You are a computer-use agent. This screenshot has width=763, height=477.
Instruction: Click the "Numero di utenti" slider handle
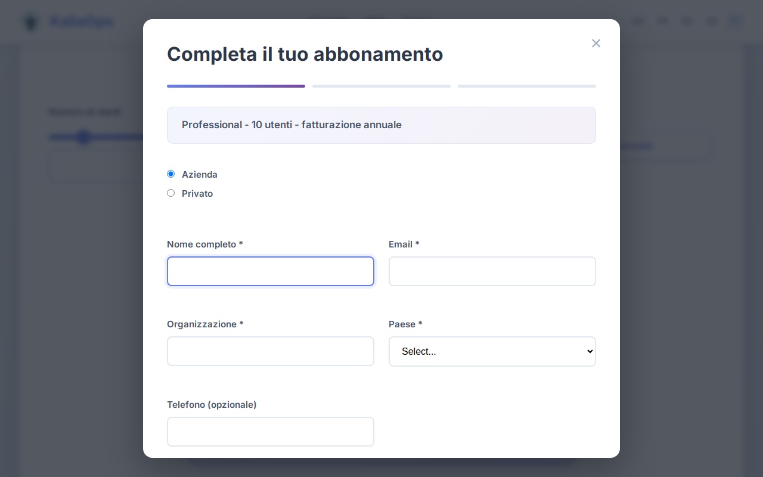click(83, 137)
